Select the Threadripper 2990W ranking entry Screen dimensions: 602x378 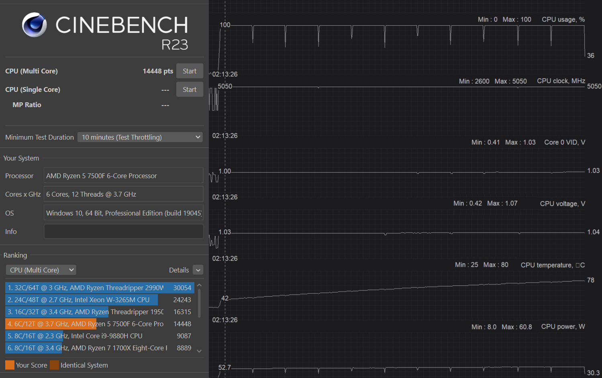(99, 288)
